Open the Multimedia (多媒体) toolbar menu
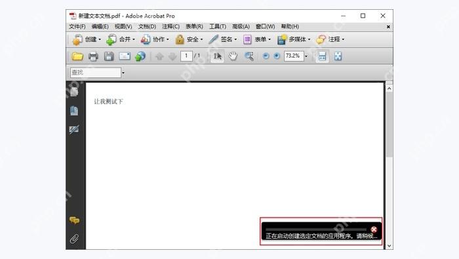 point(294,39)
